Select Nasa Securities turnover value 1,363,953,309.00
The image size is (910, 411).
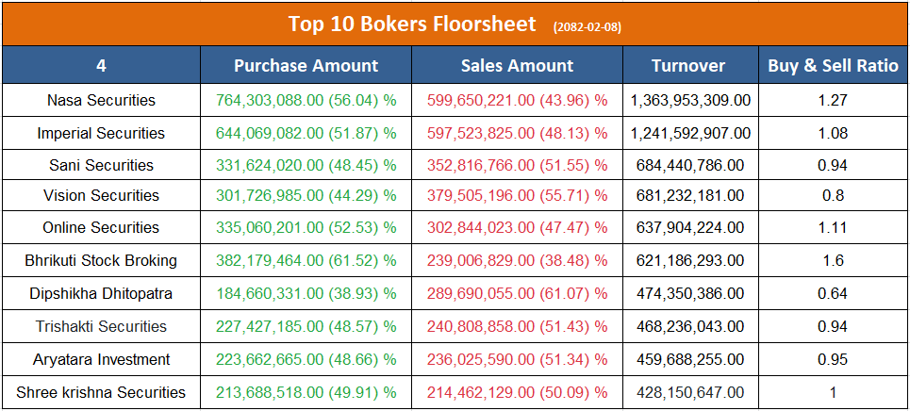click(690, 100)
